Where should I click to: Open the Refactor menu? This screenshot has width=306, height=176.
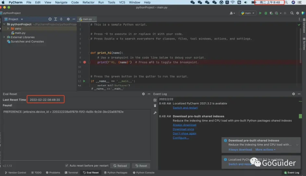(88, 2)
